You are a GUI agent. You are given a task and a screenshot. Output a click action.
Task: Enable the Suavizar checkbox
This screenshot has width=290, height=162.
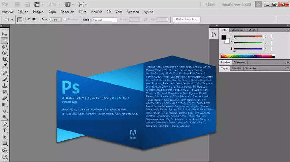pyautogui.click(x=65, y=19)
